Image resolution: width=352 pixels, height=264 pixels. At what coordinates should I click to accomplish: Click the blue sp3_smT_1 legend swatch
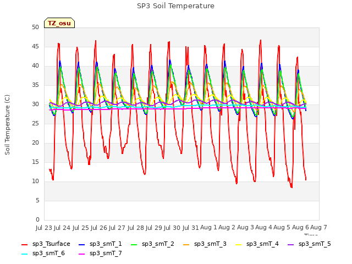coord(82,244)
